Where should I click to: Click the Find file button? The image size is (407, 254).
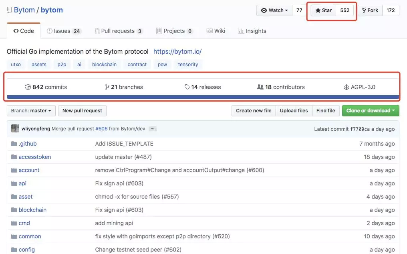[x=326, y=111]
